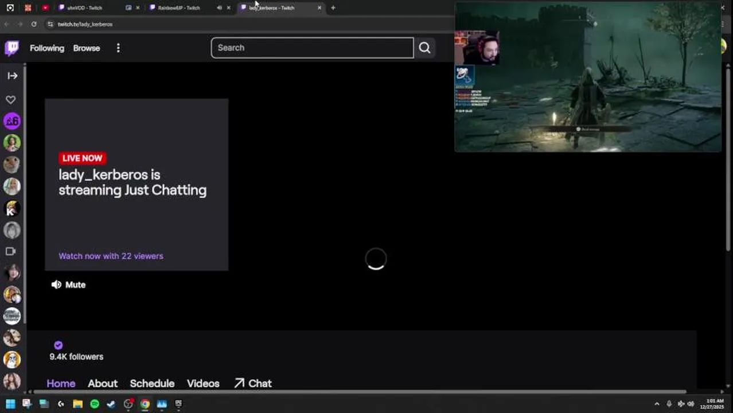This screenshot has width=733, height=413.
Task: Reload the page with the refresh icon
Action: [34, 24]
